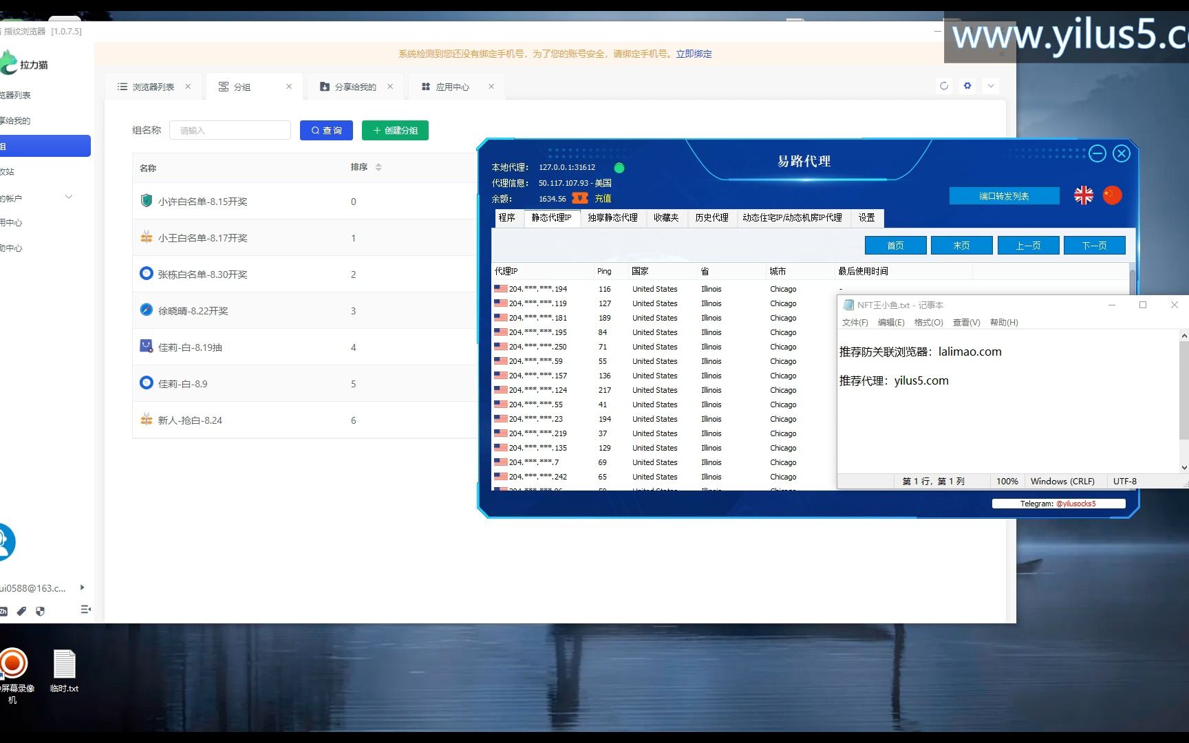The image size is (1189, 743).
Task: Open the gear settings icon in tab bar
Action: coord(967,86)
